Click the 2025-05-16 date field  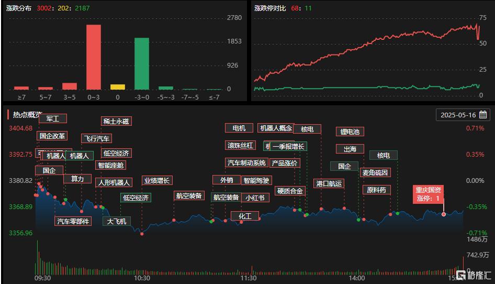[x=463, y=115]
